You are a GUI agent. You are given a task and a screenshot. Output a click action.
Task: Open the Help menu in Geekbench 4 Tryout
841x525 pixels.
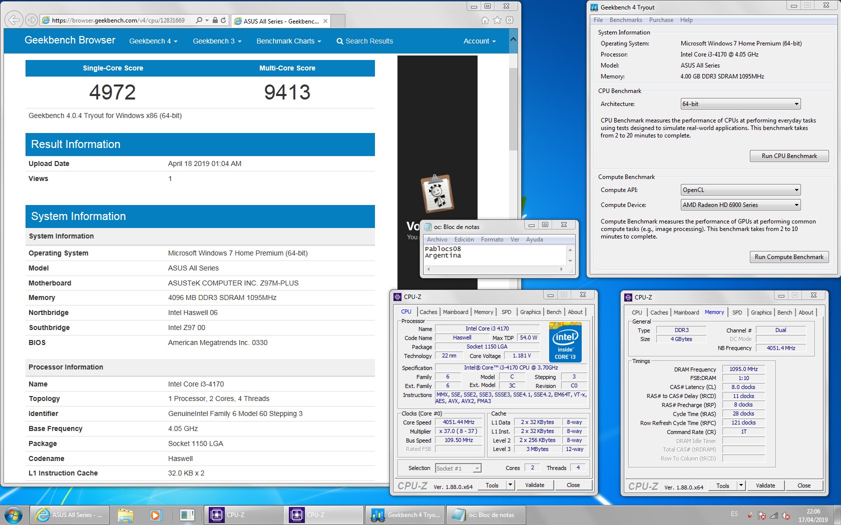click(686, 20)
